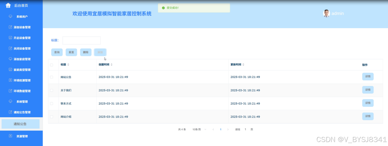This screenshot has width=388, height=146.
Task: Open the 后台首页 menu item
Action: 21,5
